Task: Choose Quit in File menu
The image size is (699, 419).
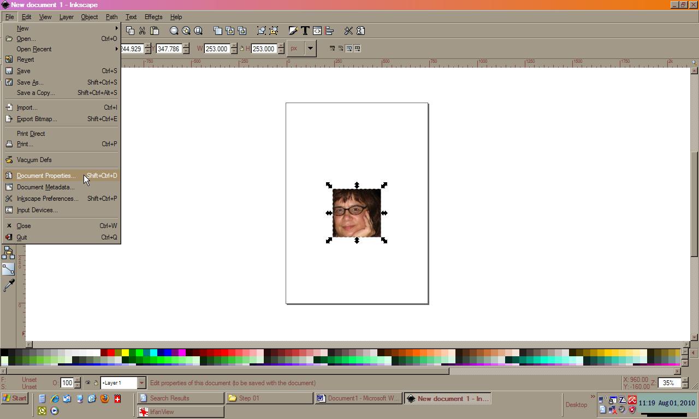Action: 61,237
